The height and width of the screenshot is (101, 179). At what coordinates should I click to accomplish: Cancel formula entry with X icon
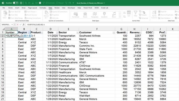[17, 25]
